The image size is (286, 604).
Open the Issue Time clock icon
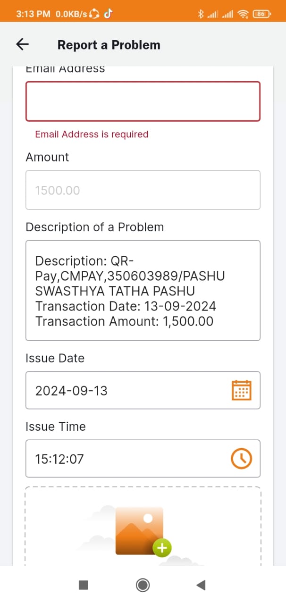(x=242, y=458)
